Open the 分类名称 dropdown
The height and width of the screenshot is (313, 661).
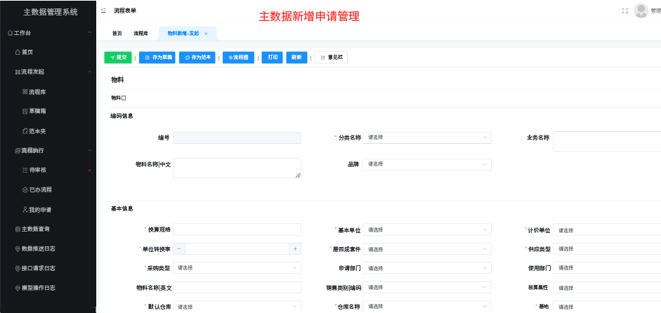pyautogui.click(x=426, y=138)
